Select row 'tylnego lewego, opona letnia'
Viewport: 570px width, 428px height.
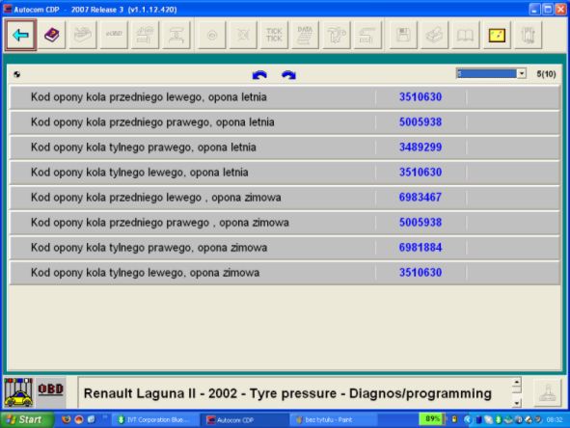point(285,173)
